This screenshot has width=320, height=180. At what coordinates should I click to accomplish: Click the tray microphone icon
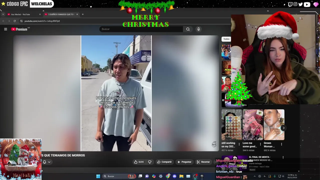[x=274, y=176]
